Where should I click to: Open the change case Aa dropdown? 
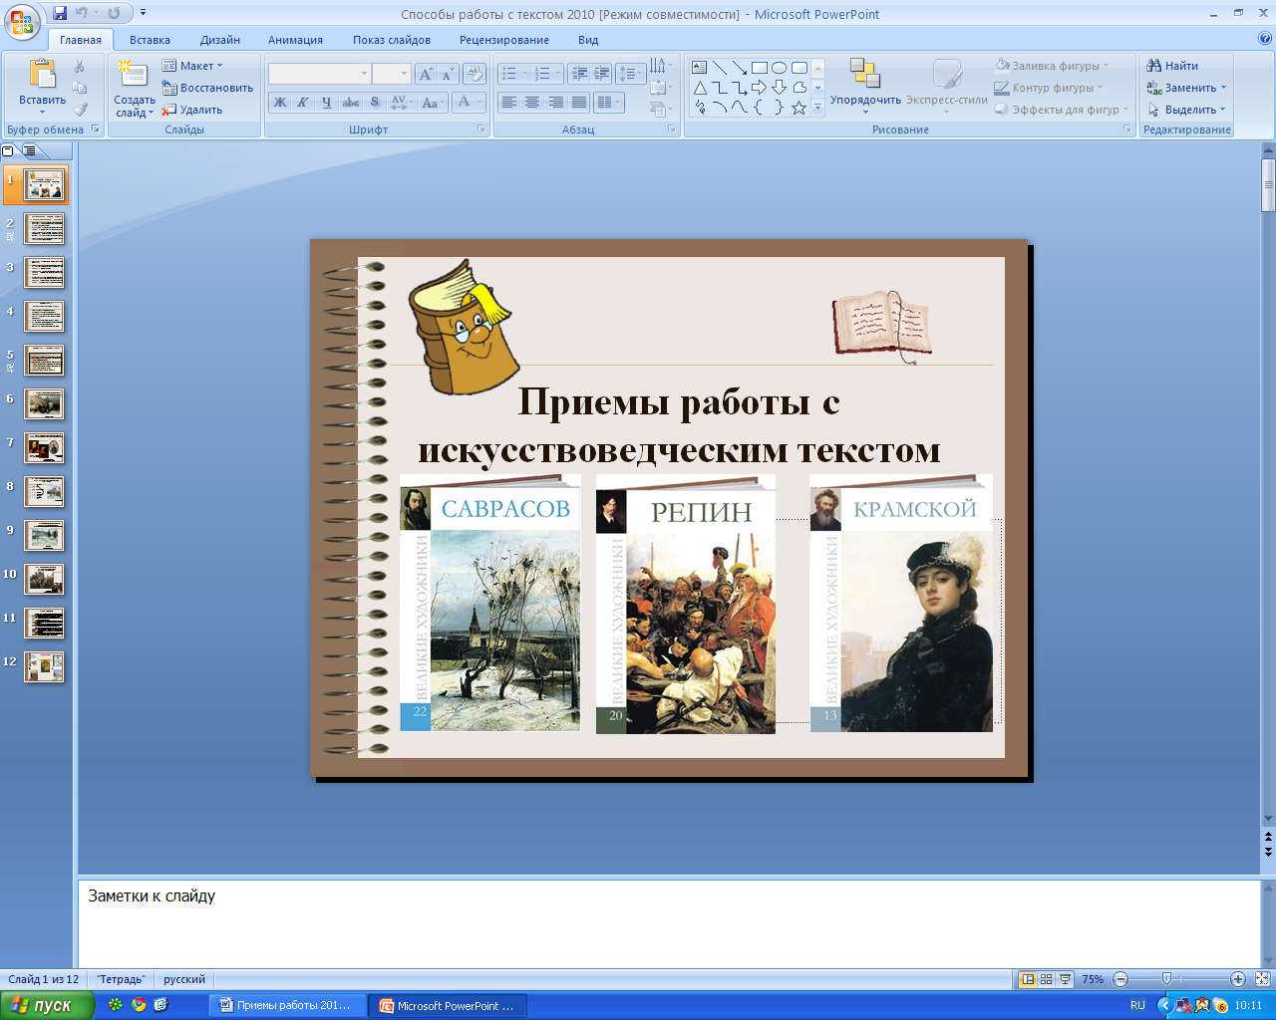[433, 102]
